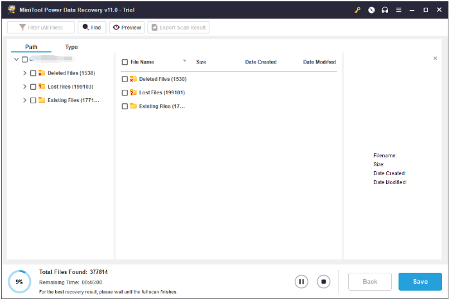Open Preview with the eye icon

pyautogui.click(x=127, y=28)
